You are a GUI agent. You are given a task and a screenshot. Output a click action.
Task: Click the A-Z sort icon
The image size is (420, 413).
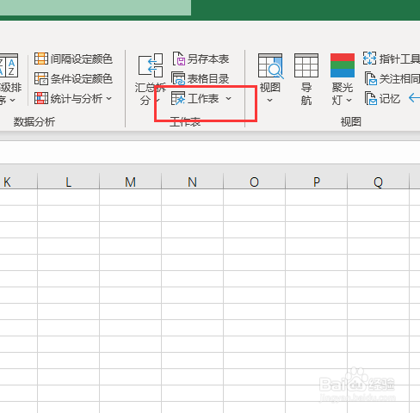[x=9, y=65]
